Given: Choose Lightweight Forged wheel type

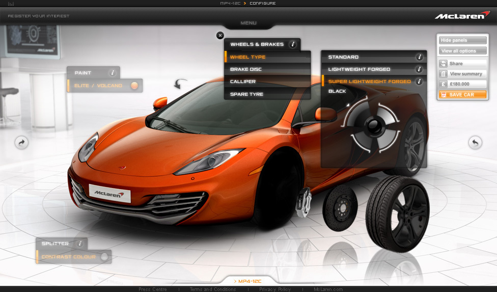Looking at the screenshot, I should coord(374,69).
